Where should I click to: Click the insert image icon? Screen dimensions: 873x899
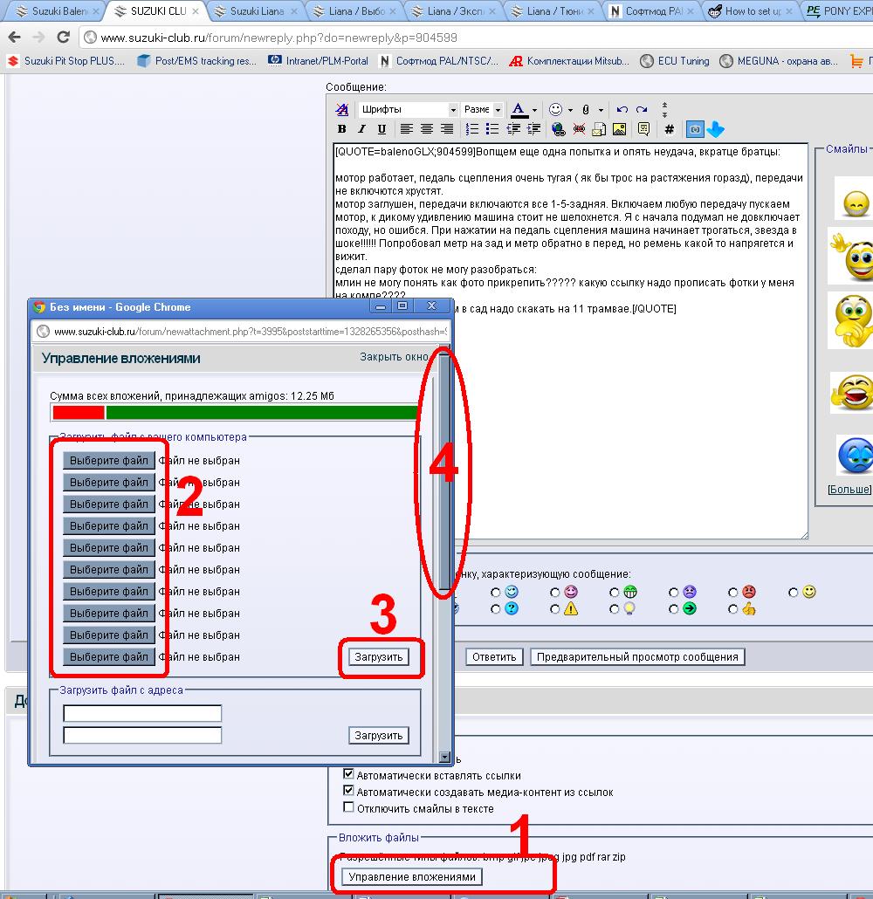pyautogui.click(x=619, y=129)
